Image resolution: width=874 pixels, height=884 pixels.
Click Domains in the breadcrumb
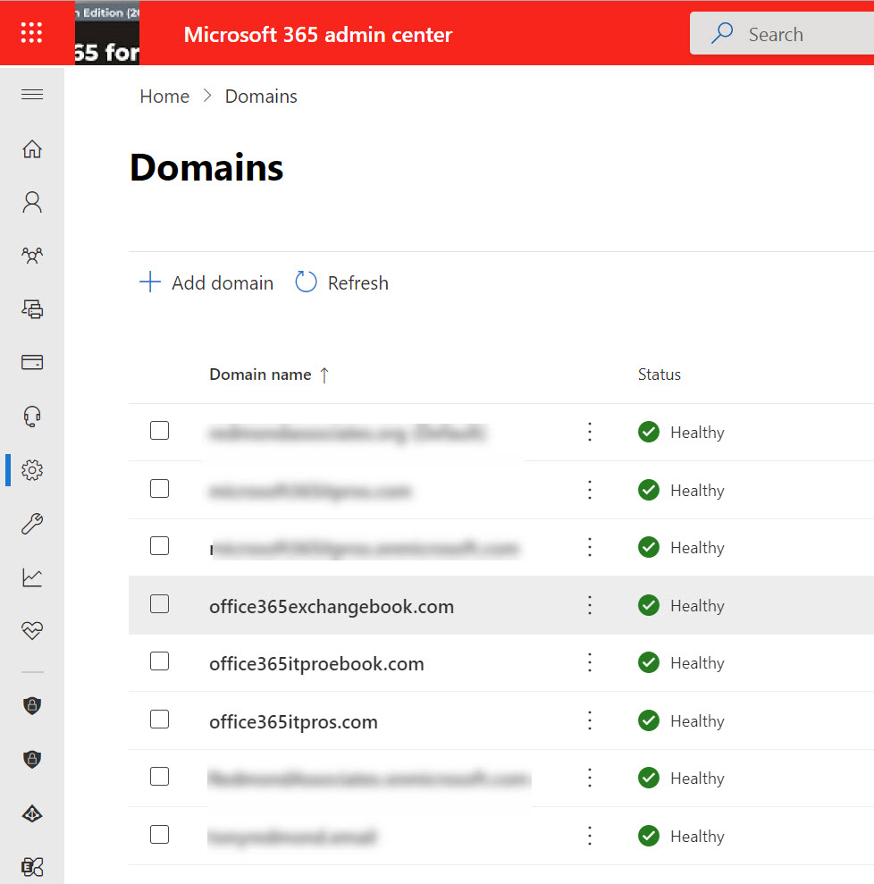coord(261,97)
